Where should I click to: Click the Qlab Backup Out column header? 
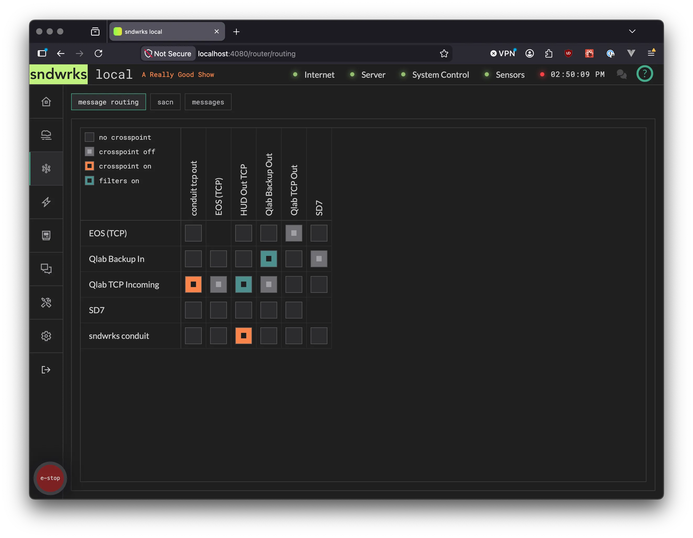(x=269, y=184)
